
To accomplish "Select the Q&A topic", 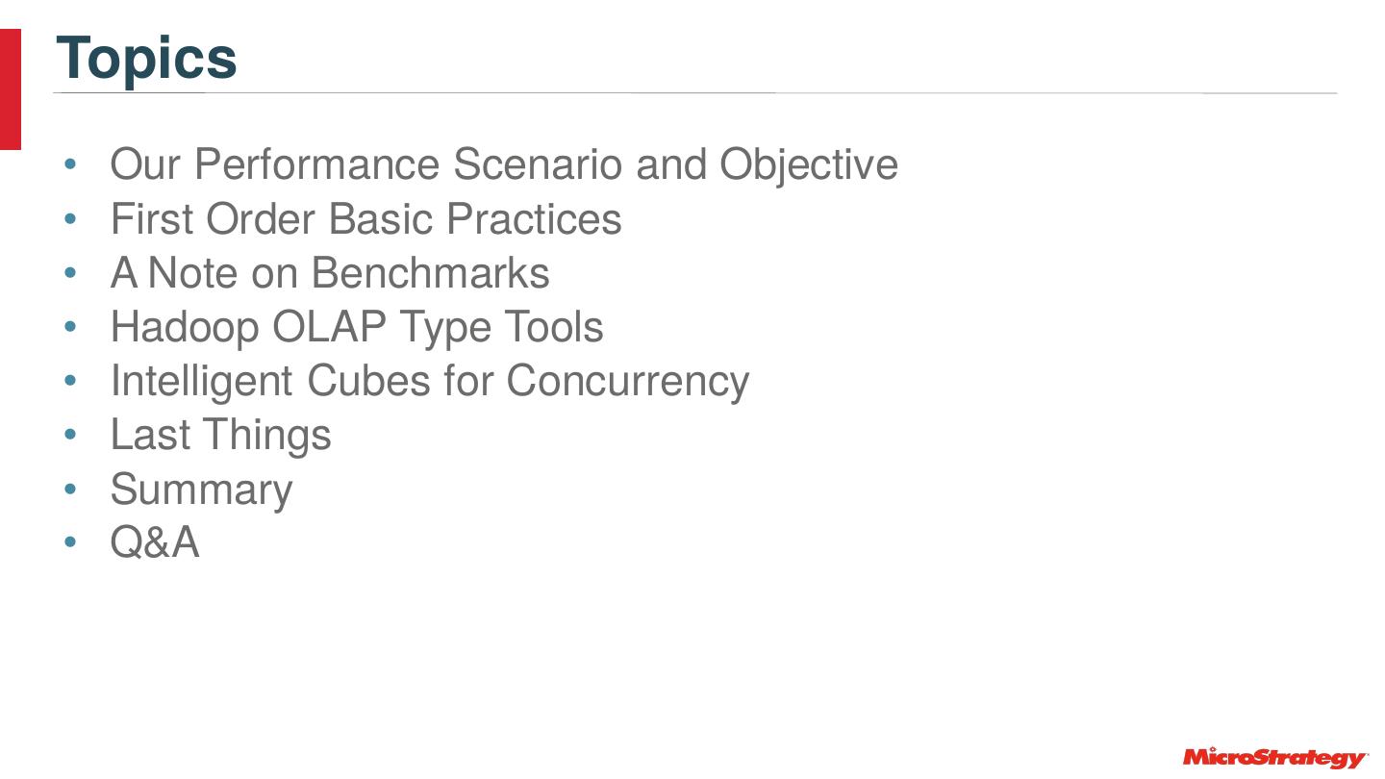I will tap(155, 542).
